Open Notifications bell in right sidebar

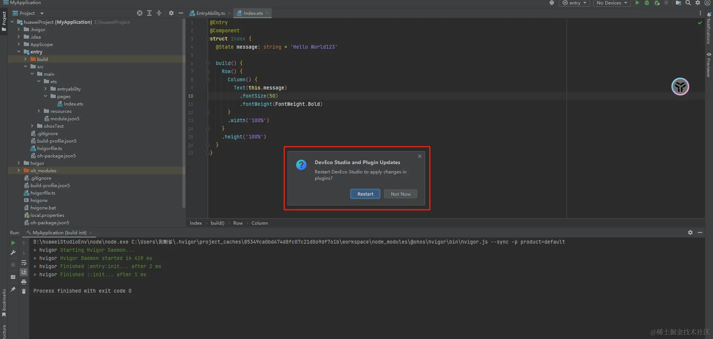click(709, 14)
